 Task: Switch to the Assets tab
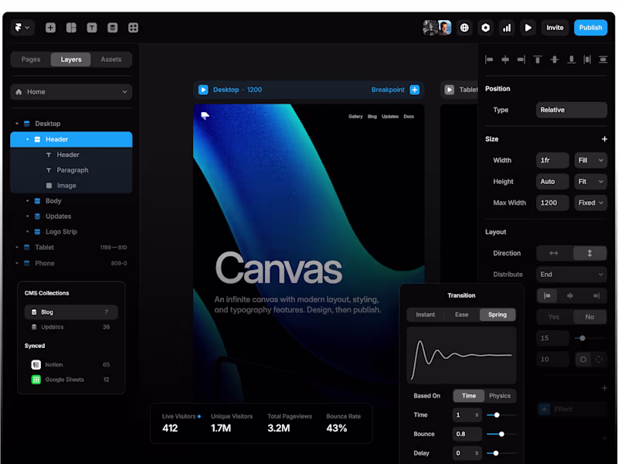pos(110,59)
